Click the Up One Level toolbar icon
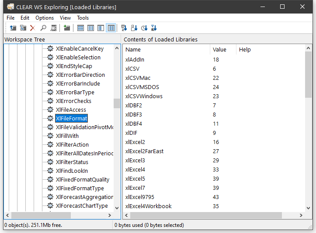The height and width of the screenshot is (233, 316). [13, 28]
